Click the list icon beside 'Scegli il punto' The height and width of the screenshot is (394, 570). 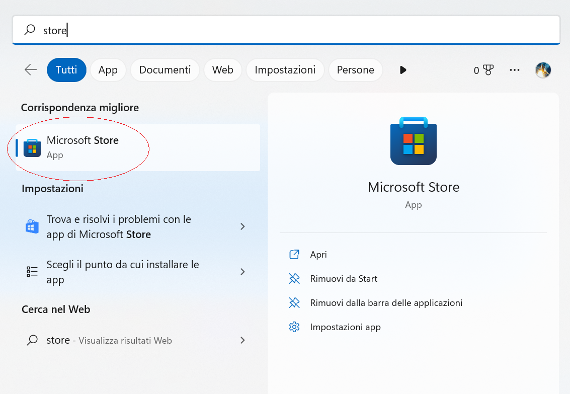(32, 272)
